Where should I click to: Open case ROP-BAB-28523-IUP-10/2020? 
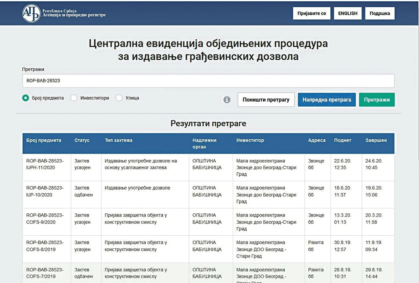(45, 191)
